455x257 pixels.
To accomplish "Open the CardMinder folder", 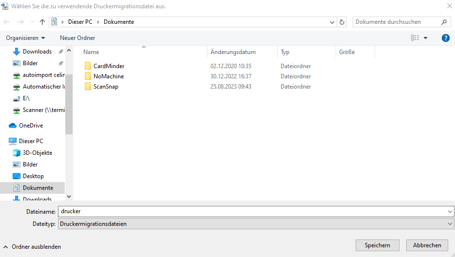I will pos(109,66).
